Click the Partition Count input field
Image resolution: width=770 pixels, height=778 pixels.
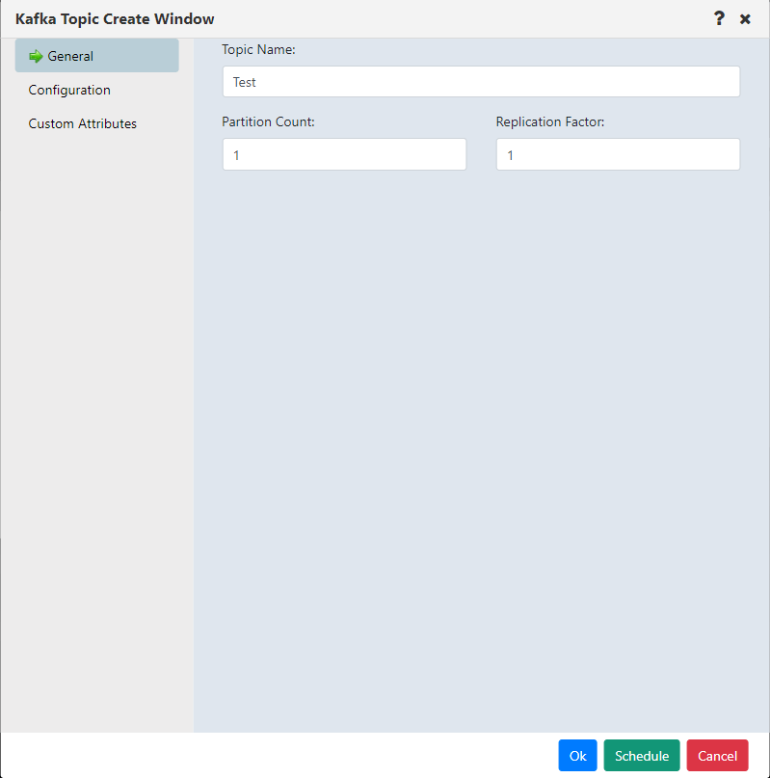[x=344, y=155]
